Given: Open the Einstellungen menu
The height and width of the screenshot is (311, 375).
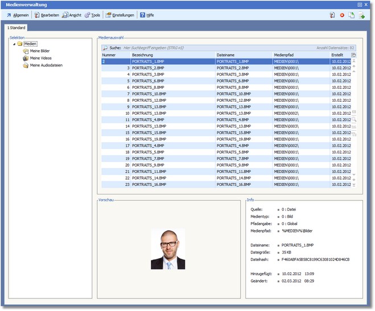Looking at the screenshot, I should [x=120, y=15].
